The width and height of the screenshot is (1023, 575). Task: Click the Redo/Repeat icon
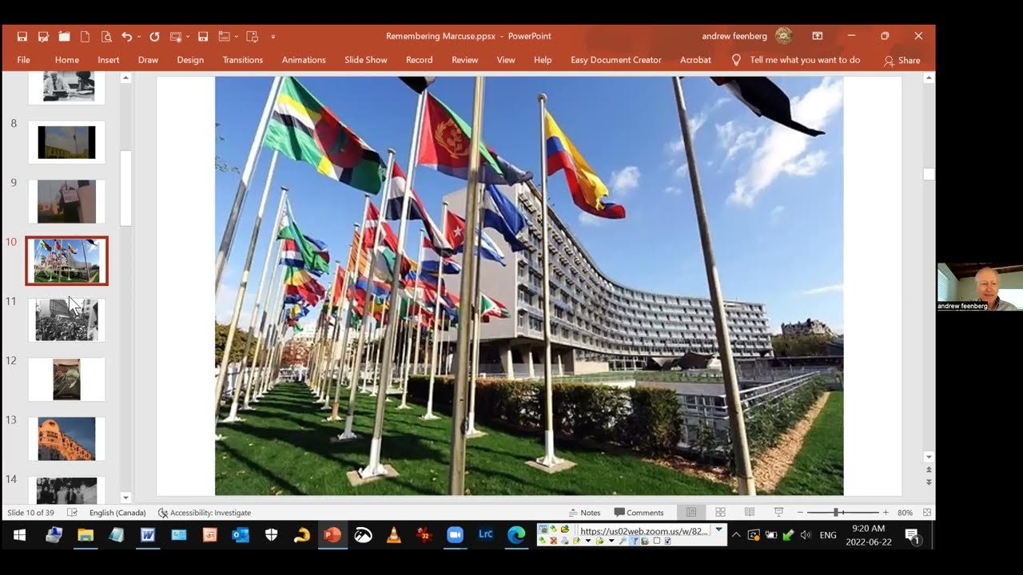(154, 36)
